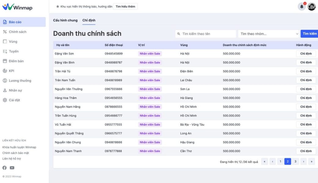Screen dimensions: 318x183
Task: Switch to Cấu hình chung tab
Action: click(65, 20)
